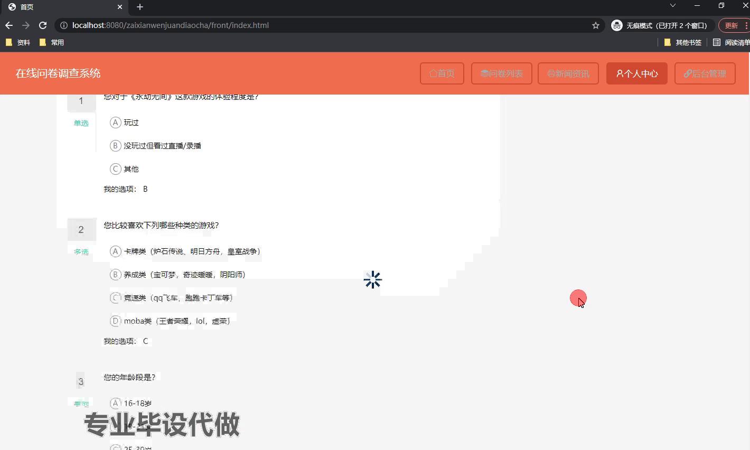Image resolution: width=750 pixels, height=450 pixels.
Task: View site information icon in address bar
Action: 63,25
